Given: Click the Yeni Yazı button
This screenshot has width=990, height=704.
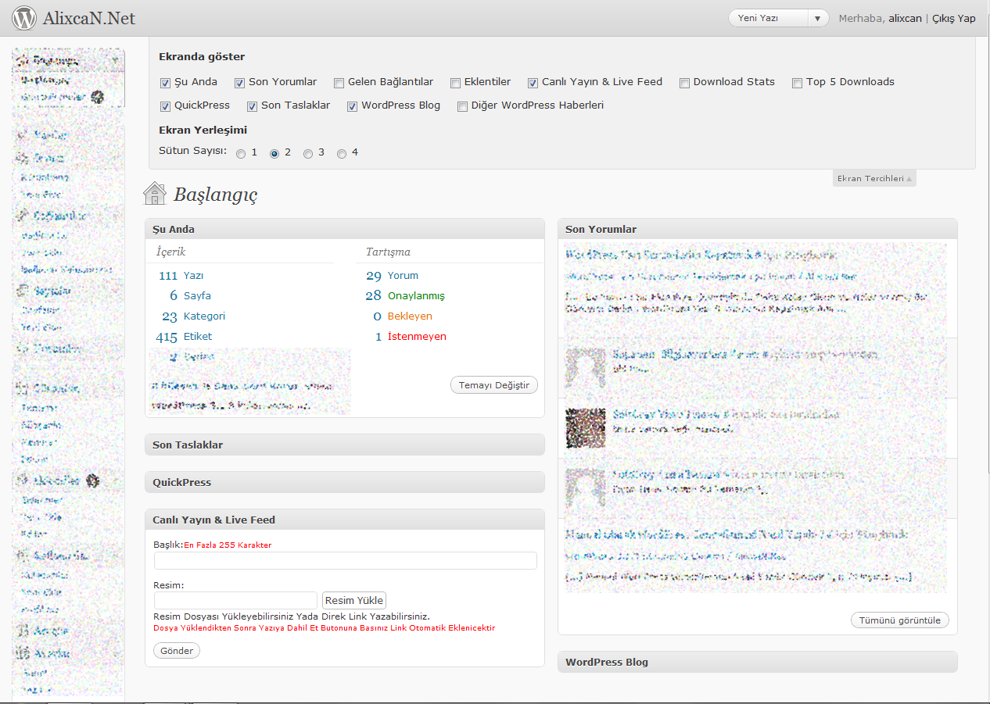Looking at the screenshot, I should pyautogui.click(x=768, y=18).
